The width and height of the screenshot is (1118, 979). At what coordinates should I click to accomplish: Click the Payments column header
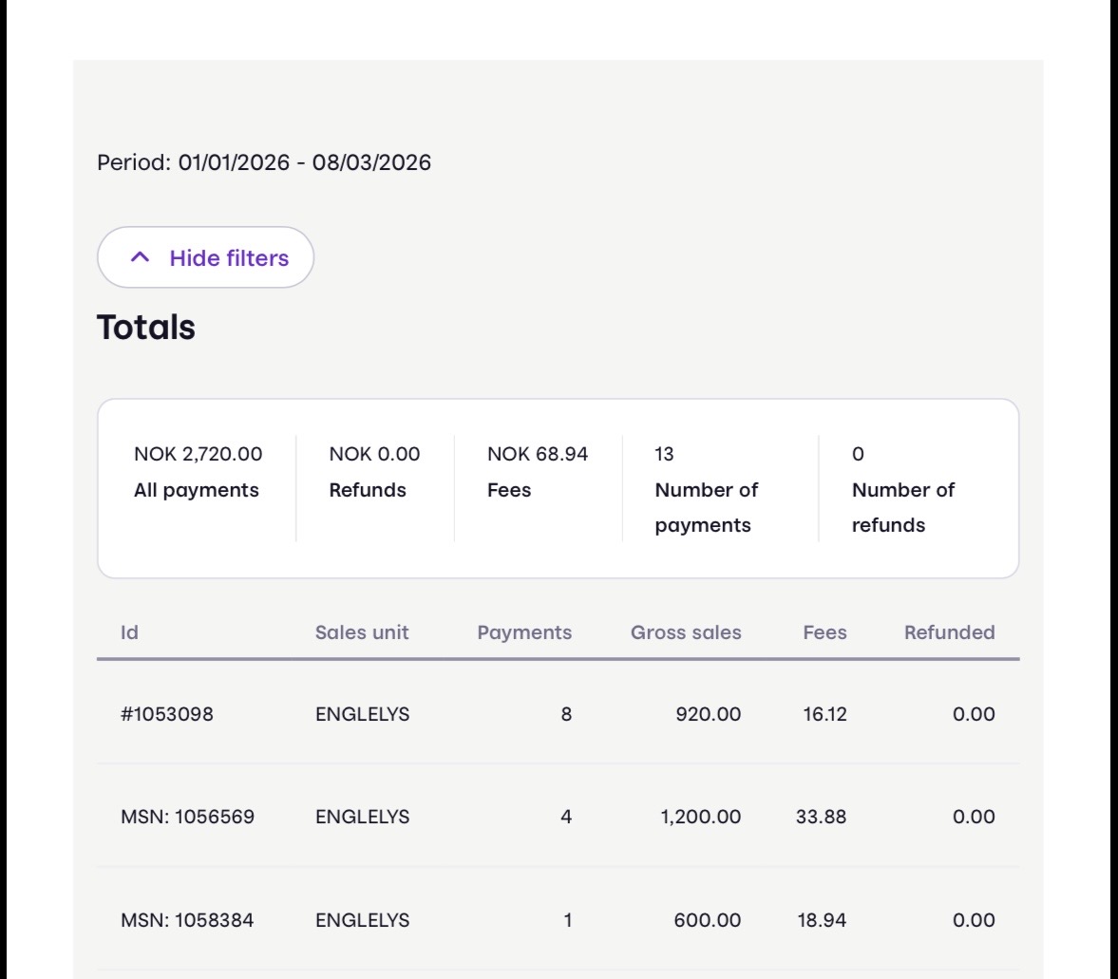point(524,632)
